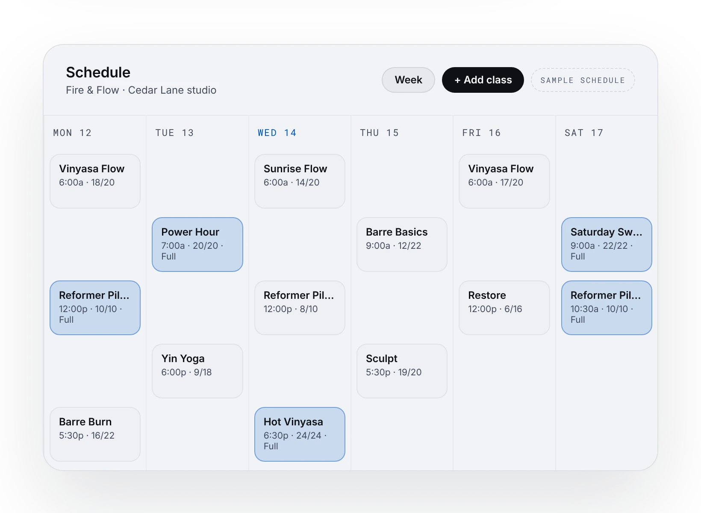Open the Power Hour 7:00a class
This screenshot has width=701, height=513.
coord(197,245)
